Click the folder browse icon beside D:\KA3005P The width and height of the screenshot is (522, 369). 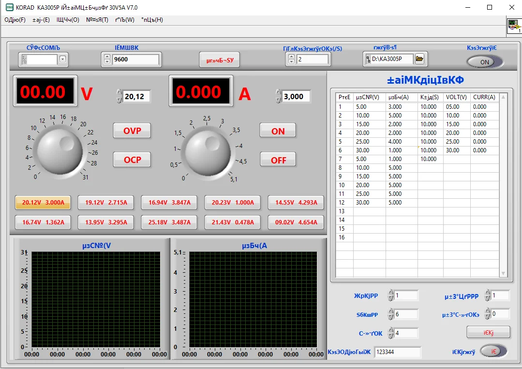pyautogui.click(x=419, y=59)
